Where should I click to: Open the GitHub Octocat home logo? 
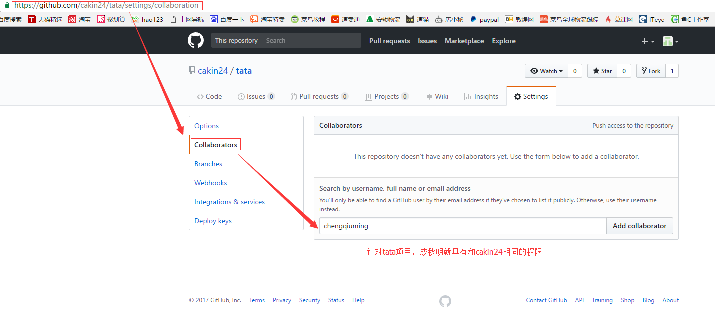click(196, 40)
